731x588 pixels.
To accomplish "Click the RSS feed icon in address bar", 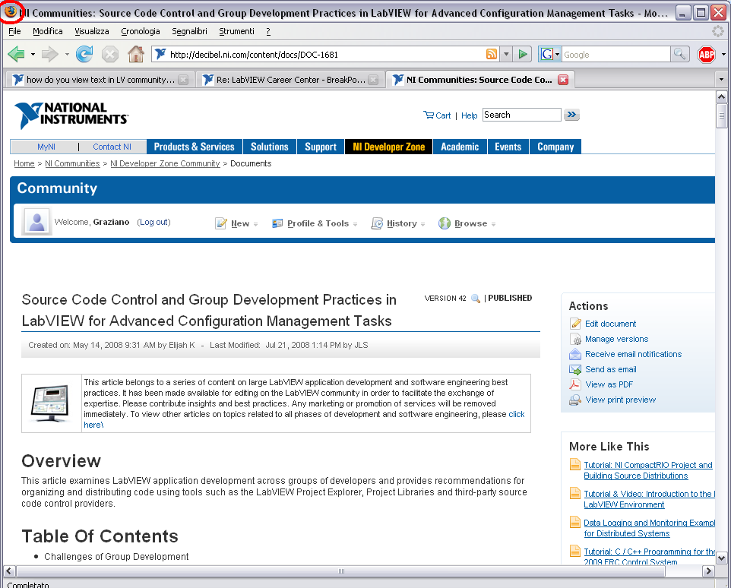I will 492,54.
